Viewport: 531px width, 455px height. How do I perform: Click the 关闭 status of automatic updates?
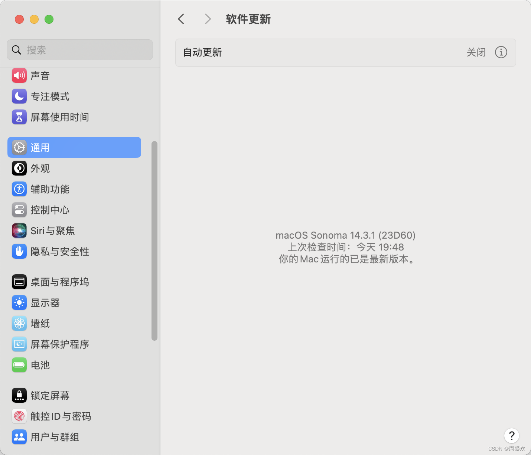coord(476,52)
